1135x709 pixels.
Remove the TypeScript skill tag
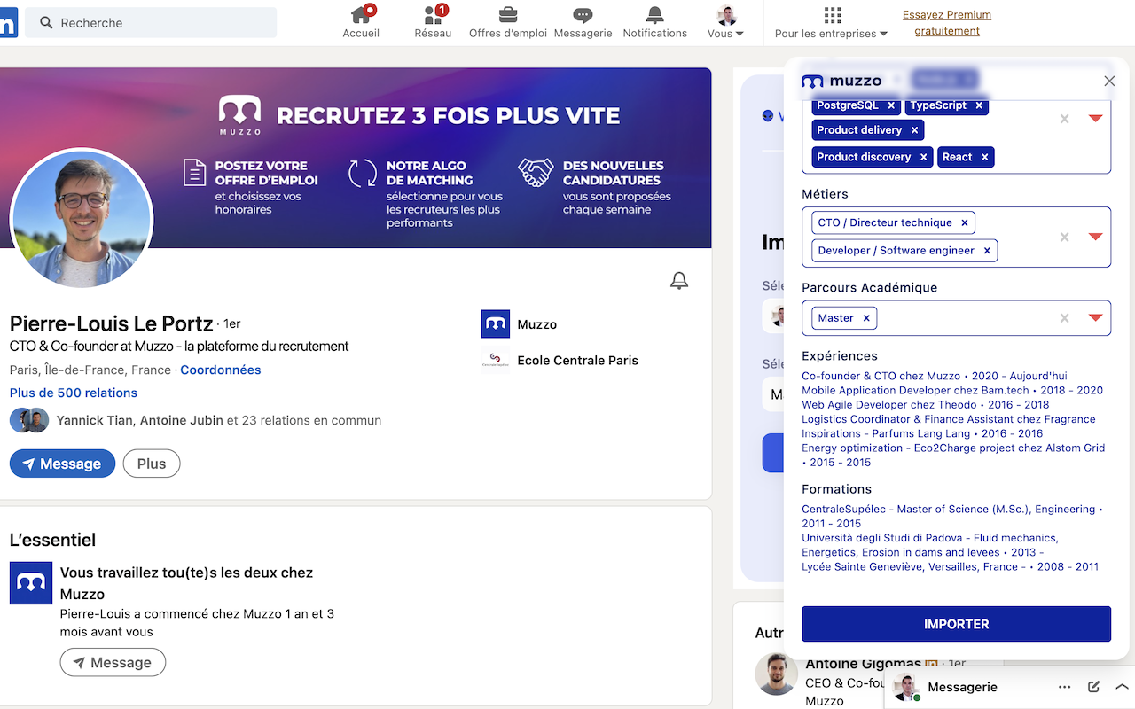pyautogui.click(x=979, y=105)
